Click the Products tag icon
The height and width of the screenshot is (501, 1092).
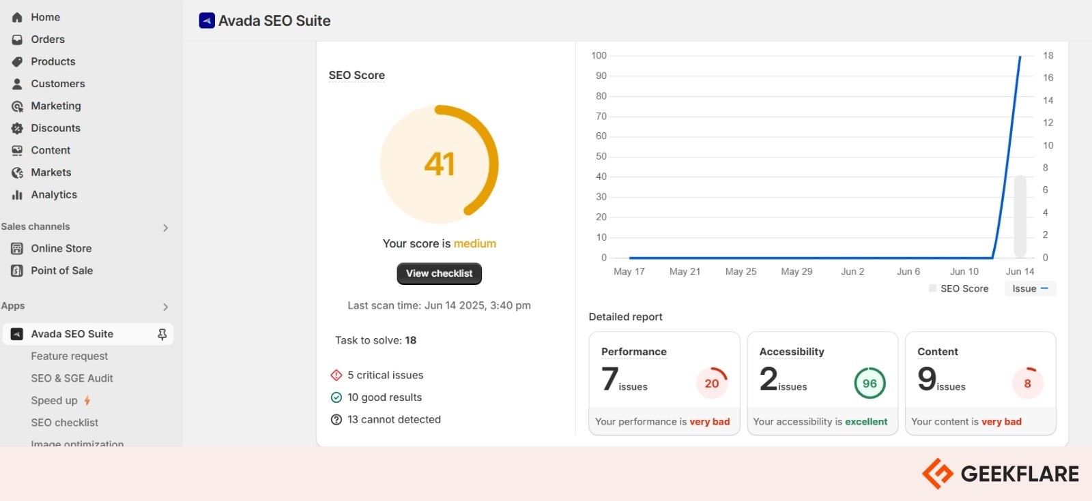click(17, 61)
